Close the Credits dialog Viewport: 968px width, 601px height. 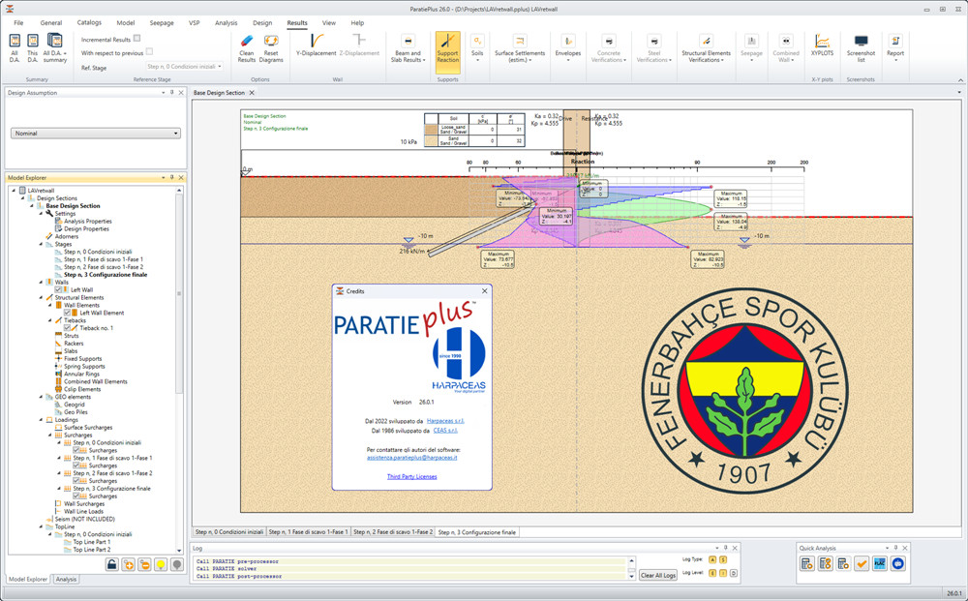tap(485, 290)
